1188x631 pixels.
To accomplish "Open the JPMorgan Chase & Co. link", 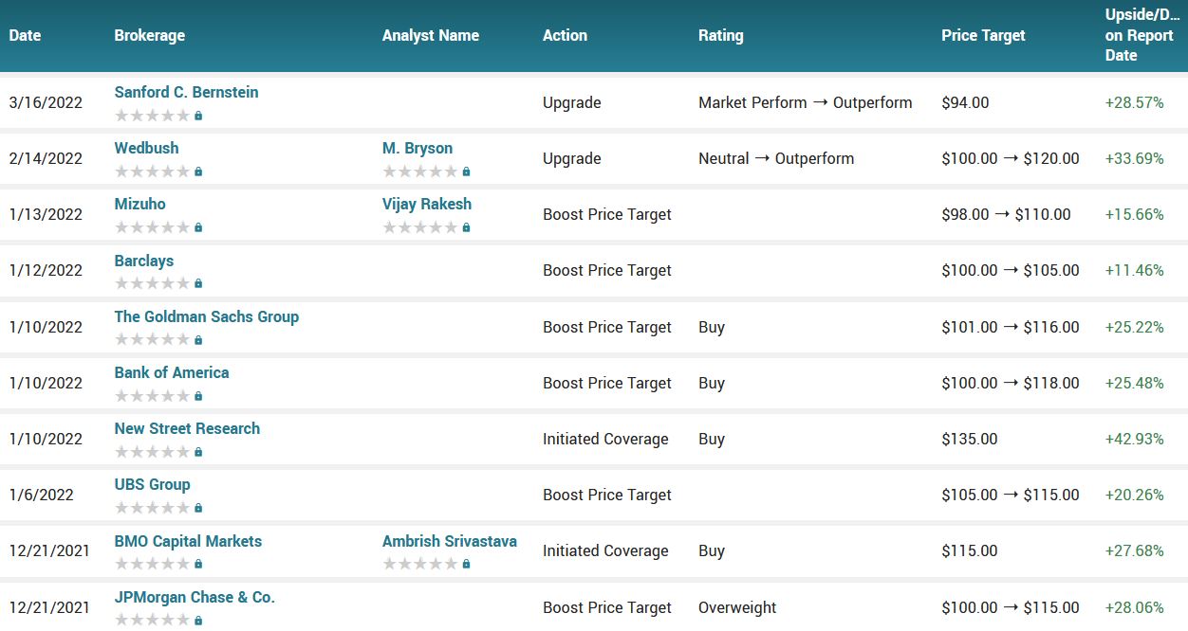I will pyautogui.click(x=195, y=597).
